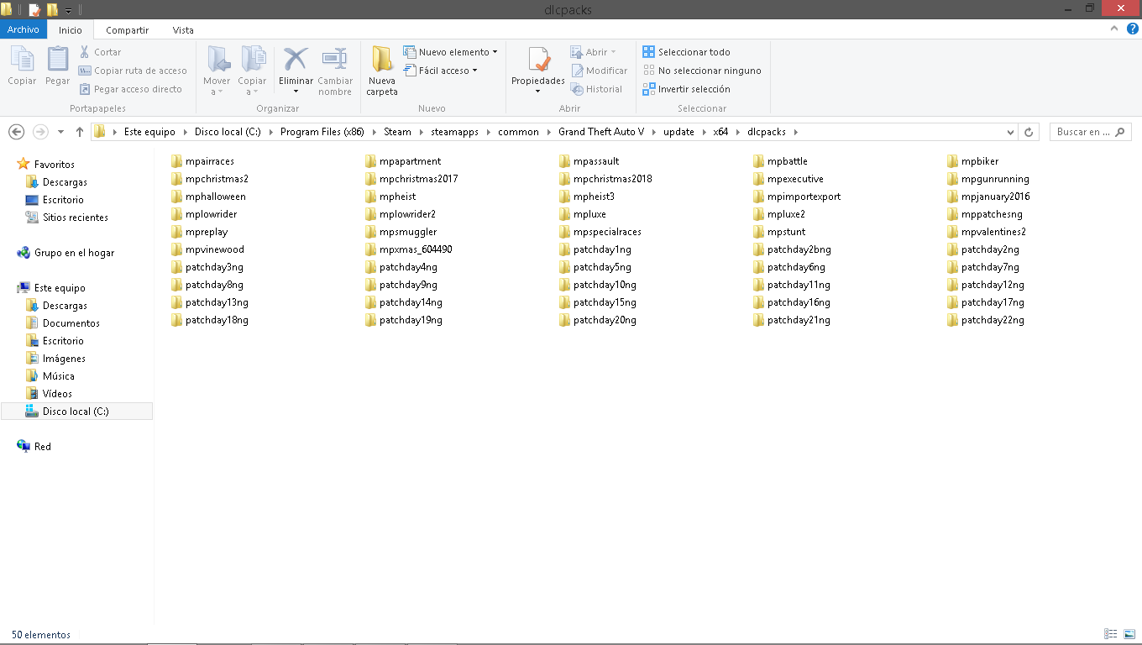The width and height of the screenshot is (1142, 645).
Task: Open the Nuevo elemento dropdown
Action: [x=451, y=51]
